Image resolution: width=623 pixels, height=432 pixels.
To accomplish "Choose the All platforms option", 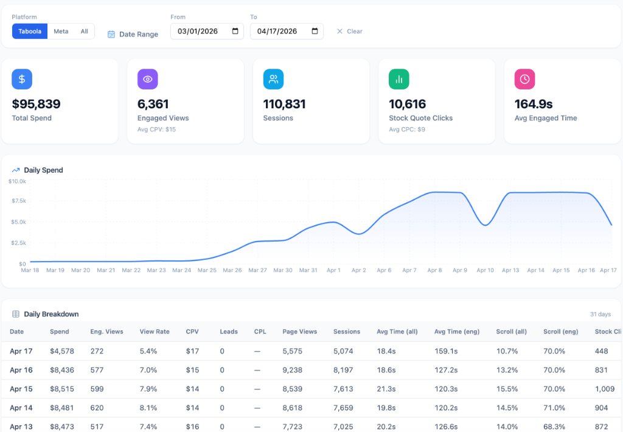I will point(84,32).
